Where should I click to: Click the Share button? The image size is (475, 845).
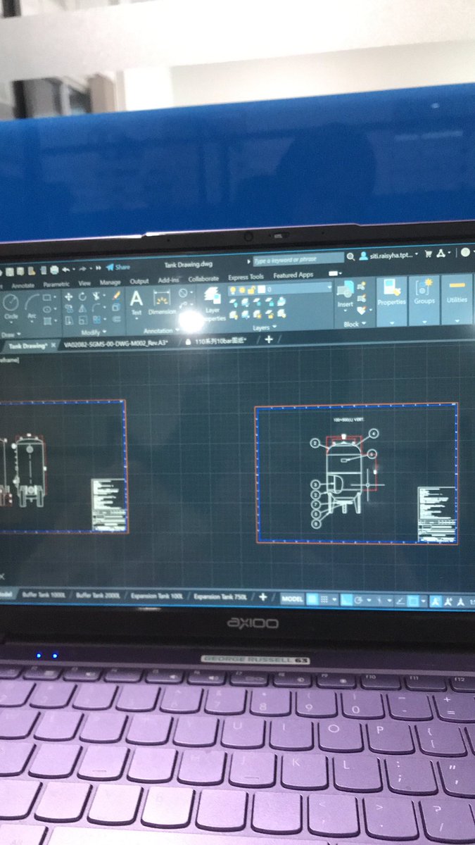click(x=117, y=267)
